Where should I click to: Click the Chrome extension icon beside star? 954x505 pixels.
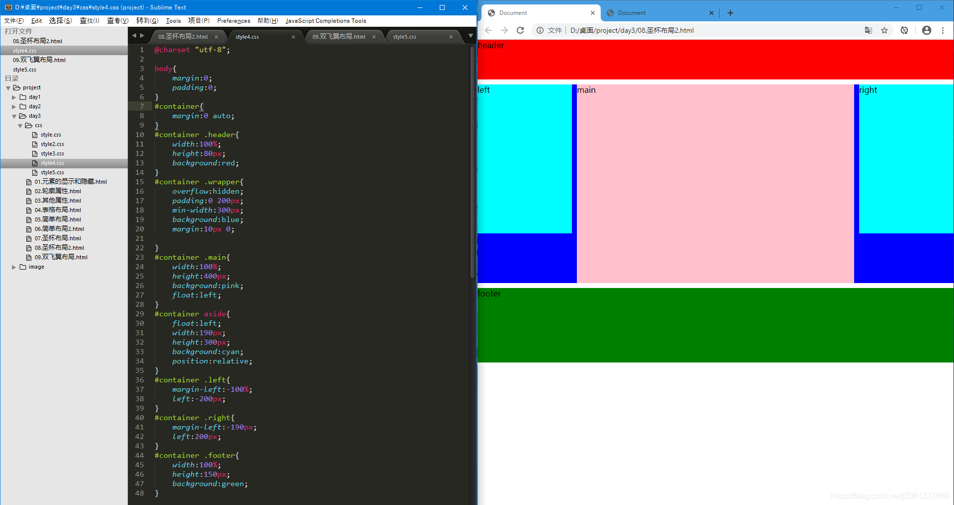(904, 30)
